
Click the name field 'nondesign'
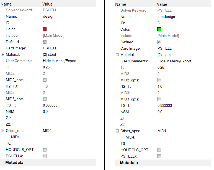click(x=166, y=17)
